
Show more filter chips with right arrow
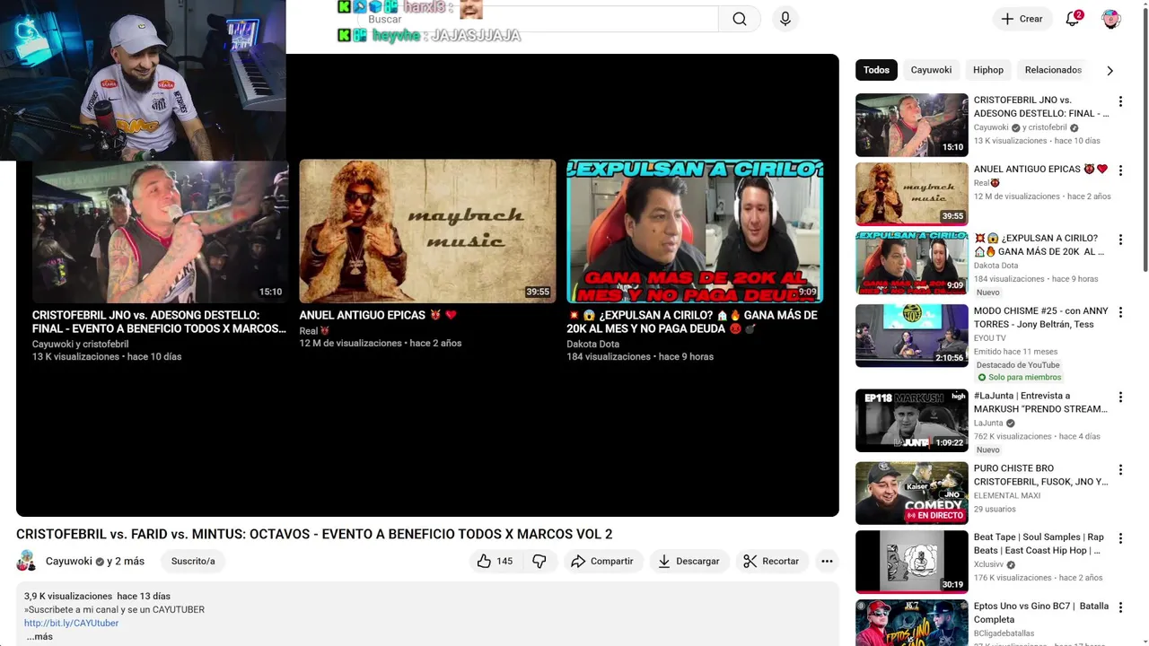pos(1110,70)
